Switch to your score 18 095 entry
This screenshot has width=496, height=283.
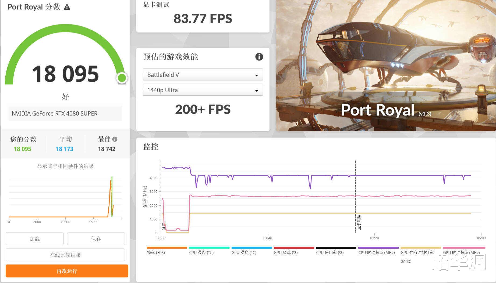[23, 149]
